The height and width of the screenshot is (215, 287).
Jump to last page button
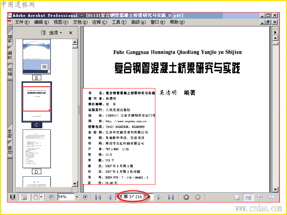(x=171, y=197)
